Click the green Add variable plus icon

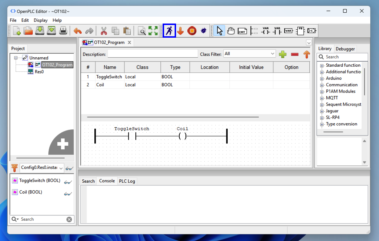point(282,54)
